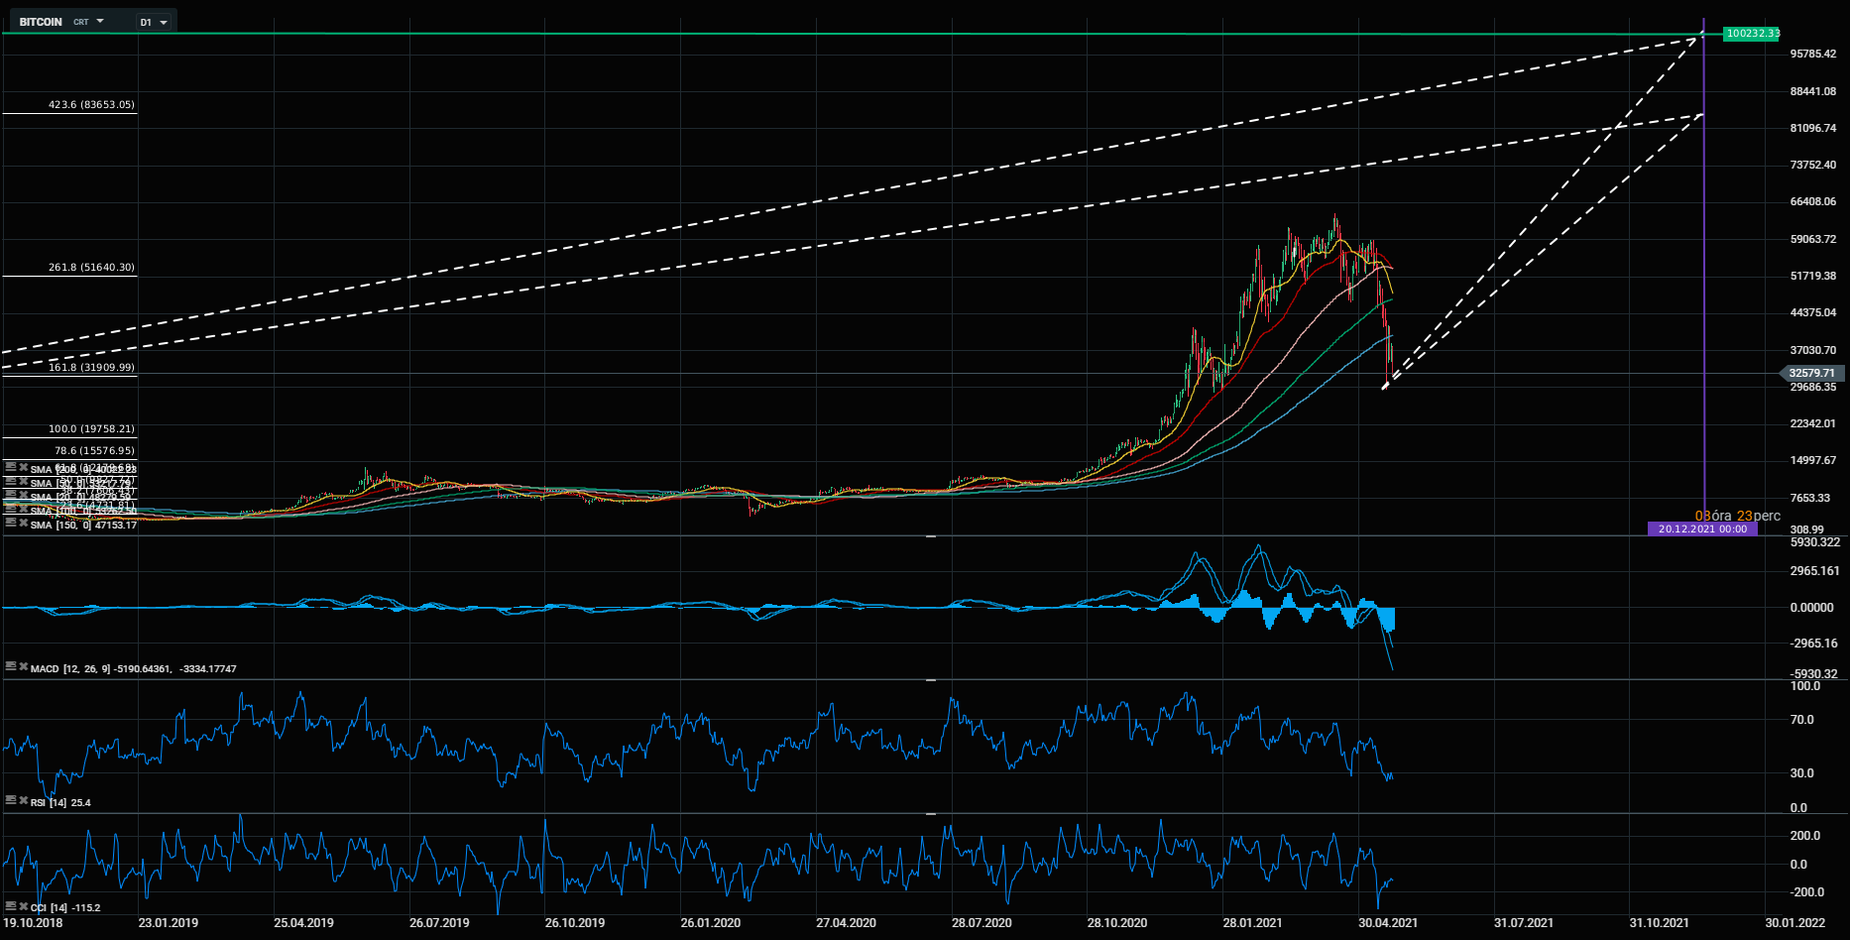Image resolution: width=1850 pixels, height=940 pixels.
Task: Expand the CRT chart type dropdown arrow
Action: (100, 21)
